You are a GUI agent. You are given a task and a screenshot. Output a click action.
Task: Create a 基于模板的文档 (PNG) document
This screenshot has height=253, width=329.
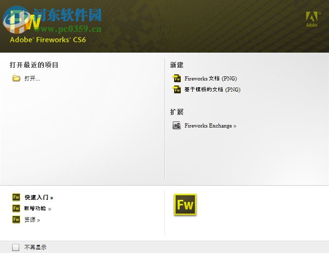click(x=213, y=90)
